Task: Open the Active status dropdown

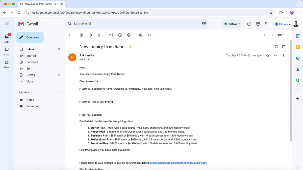Action: pyautogui.click(x=232, y=24)
